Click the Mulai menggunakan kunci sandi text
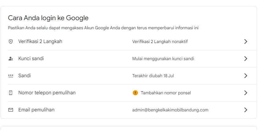This screenshot has height=130, width=260. pyautogui.click(x=163, y=59)
